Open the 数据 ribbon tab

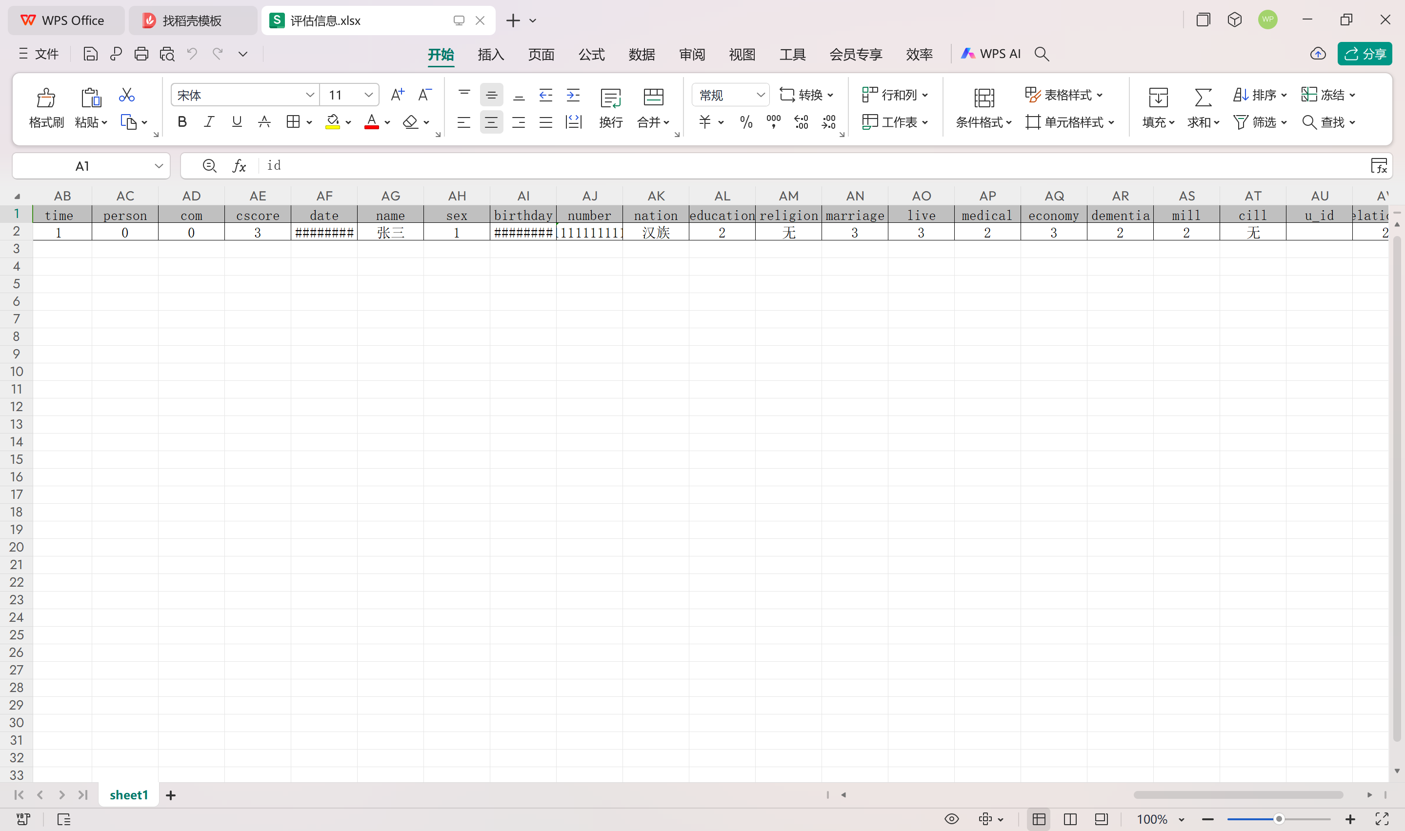click(641, 54)
